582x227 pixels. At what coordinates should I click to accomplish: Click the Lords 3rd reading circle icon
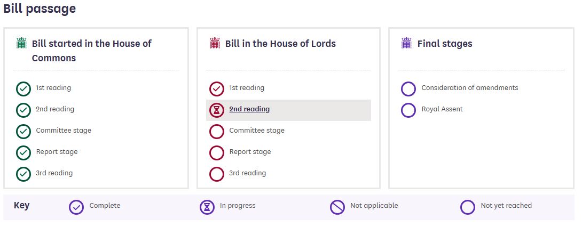click(x=217, y=174)
